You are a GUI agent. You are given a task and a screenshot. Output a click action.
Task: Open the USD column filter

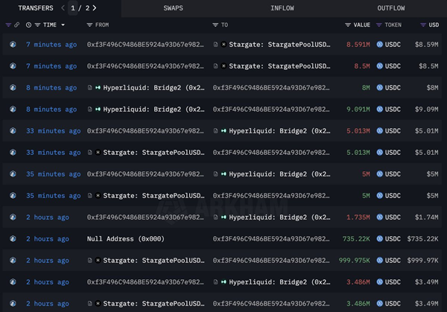coord(423,25)
